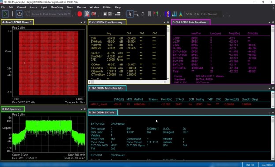Toggle the band power markers icon
275x167 pixels.
[x=149, y=14]
